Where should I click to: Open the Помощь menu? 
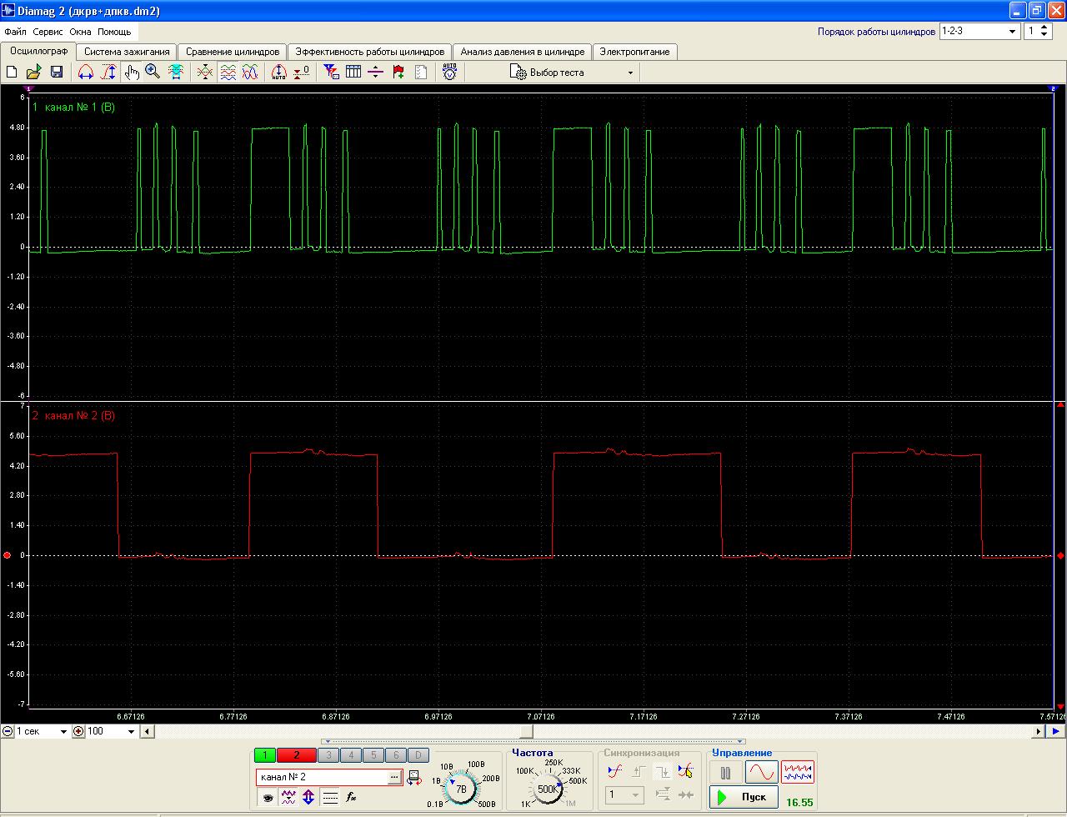click(x=114, y=32)
